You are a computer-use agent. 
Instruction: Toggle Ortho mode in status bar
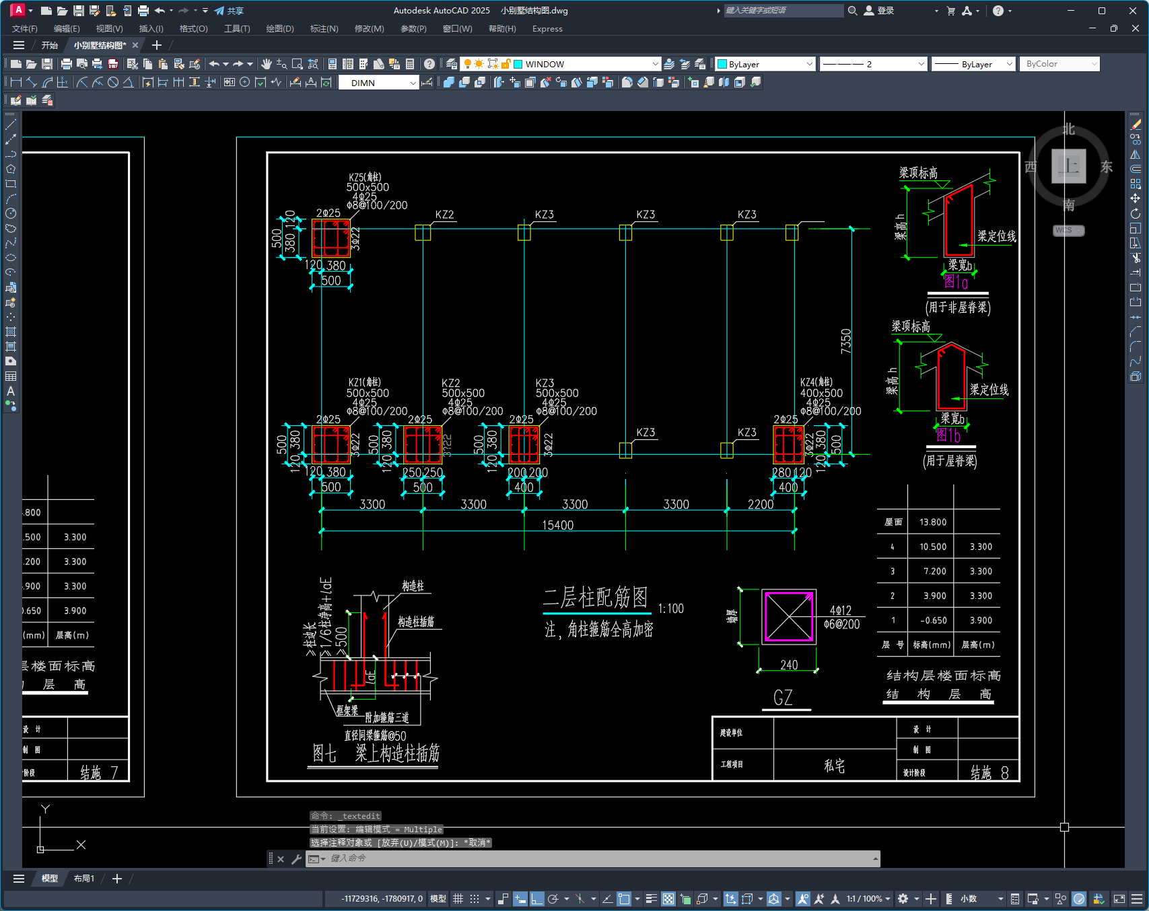pyautogui.click(x=536, y=899)
